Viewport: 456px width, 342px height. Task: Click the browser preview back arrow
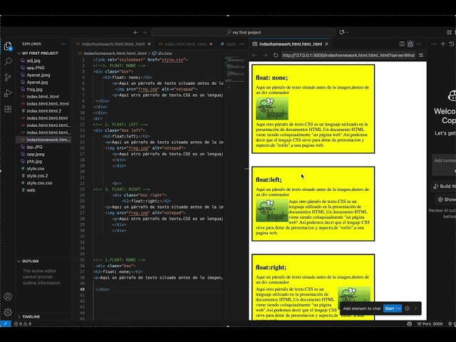point(254,55)
